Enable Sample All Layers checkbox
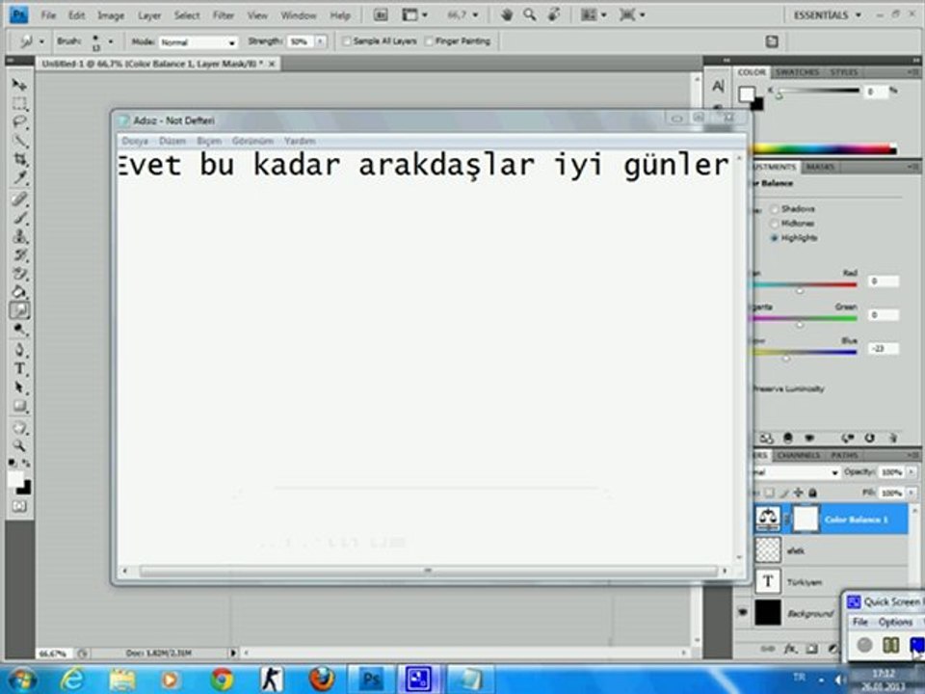This screenshot has width=925, height=694. [x=347, y=41]
